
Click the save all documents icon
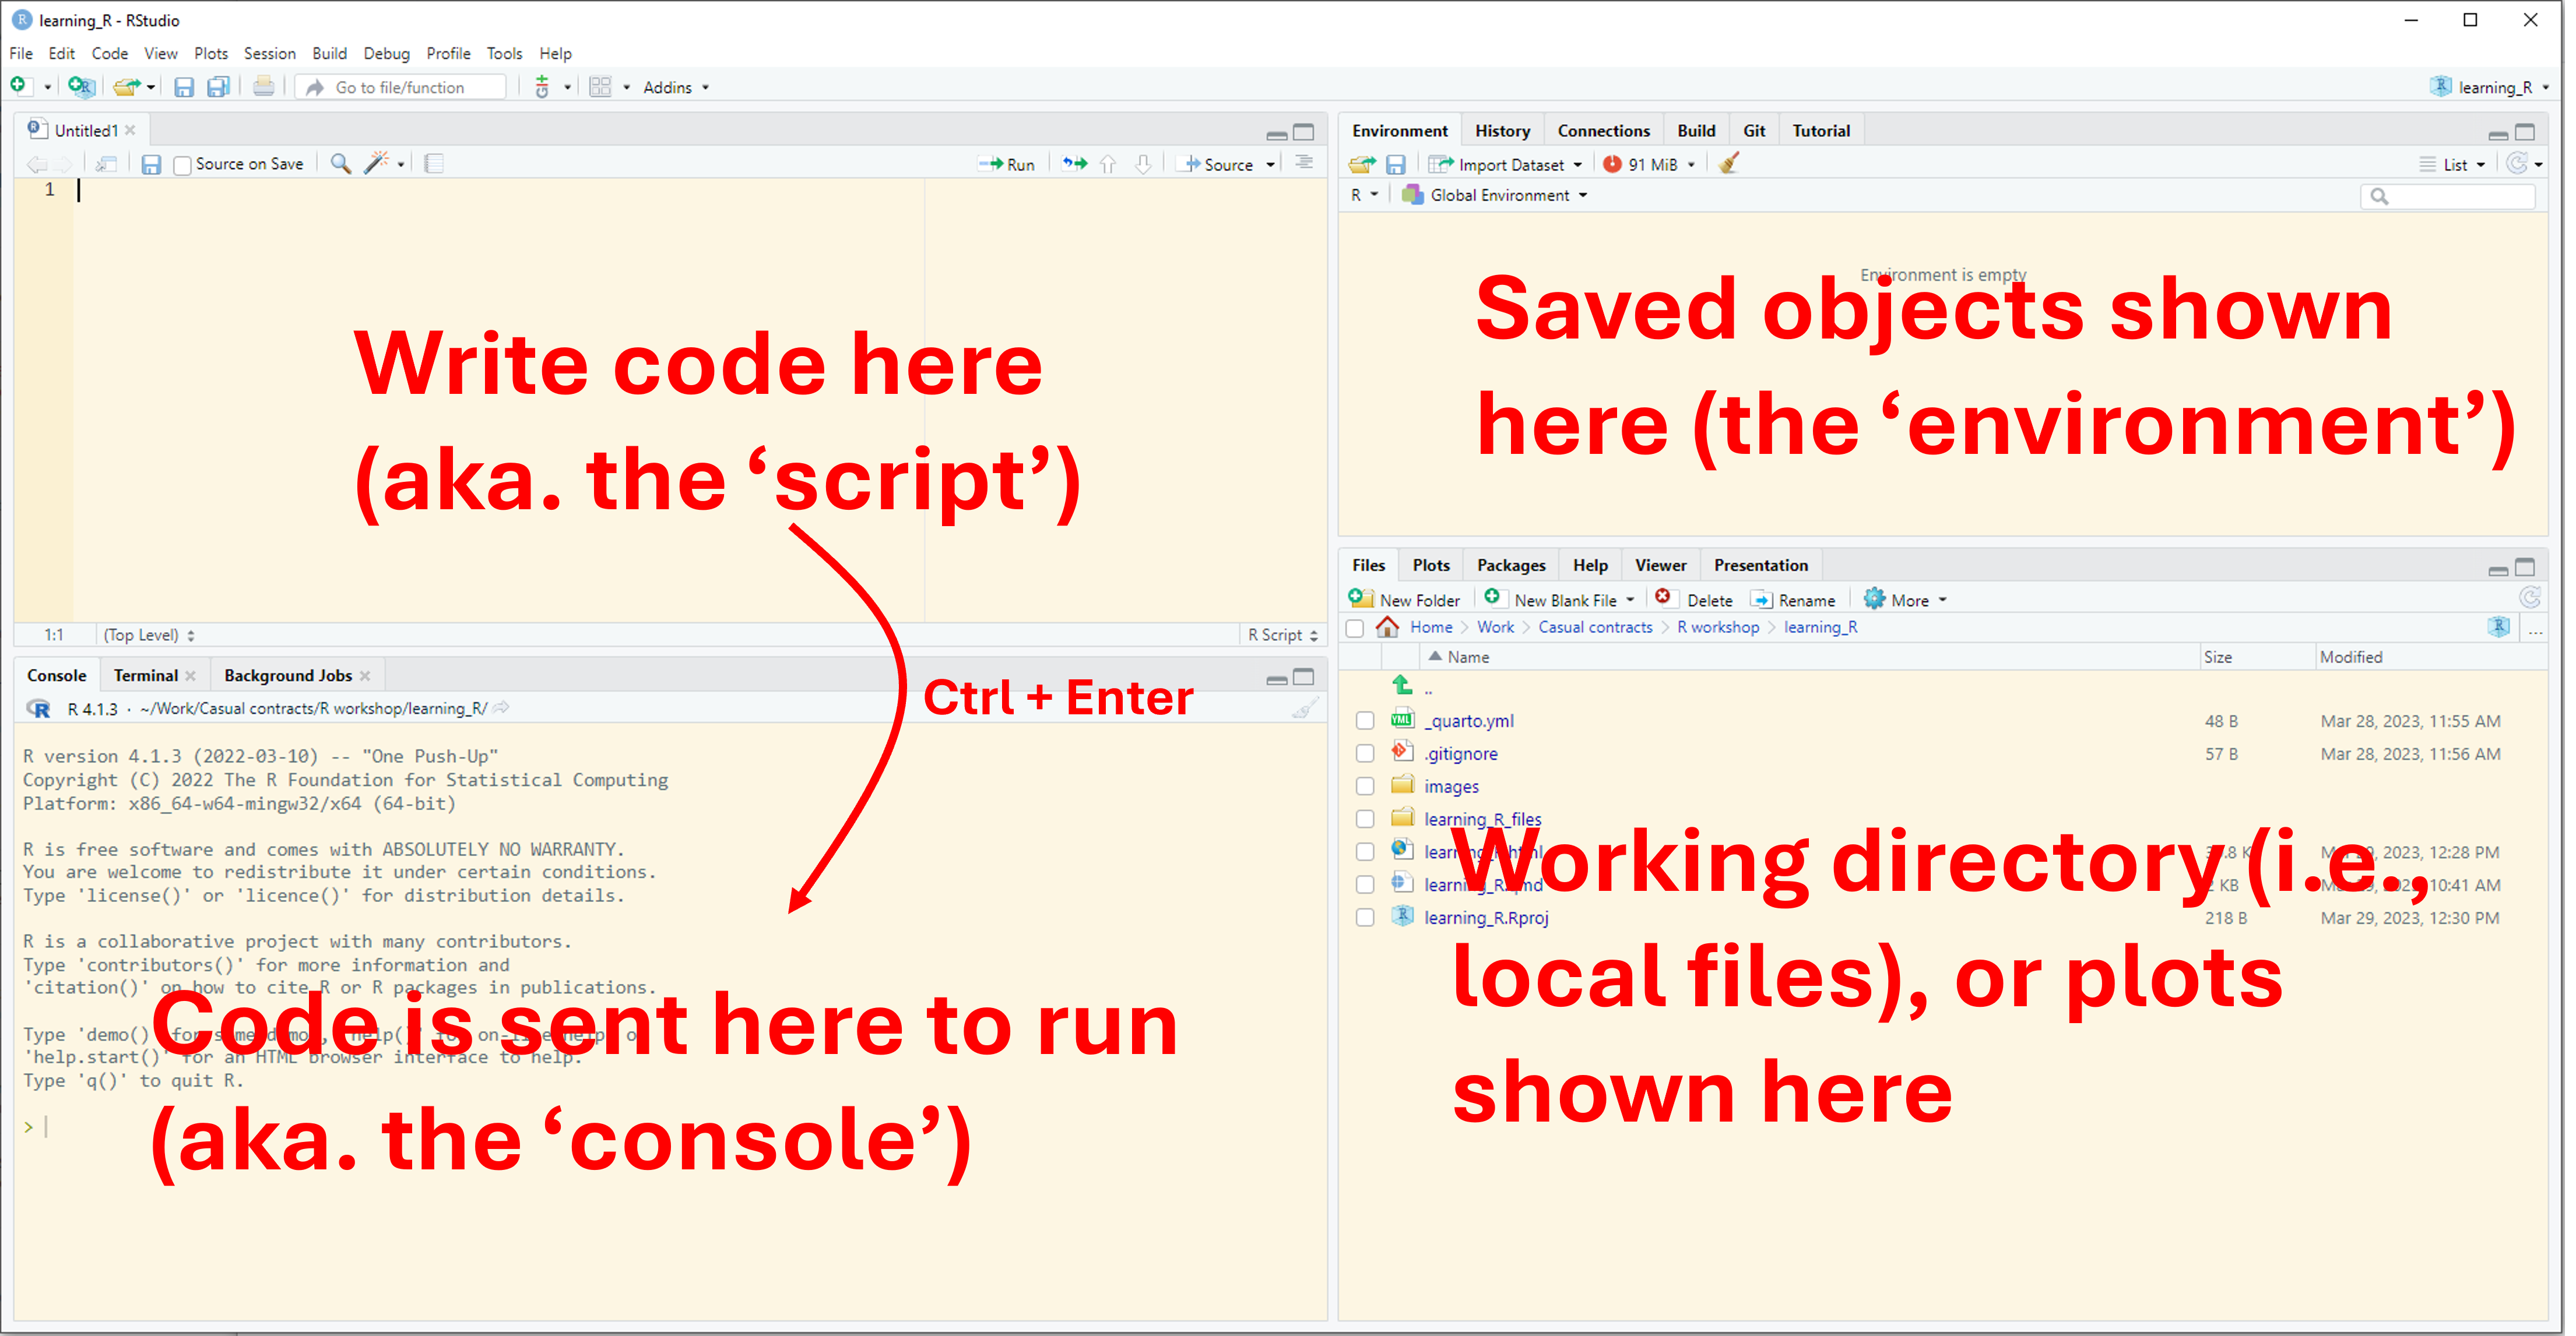(x=218, y=87)
